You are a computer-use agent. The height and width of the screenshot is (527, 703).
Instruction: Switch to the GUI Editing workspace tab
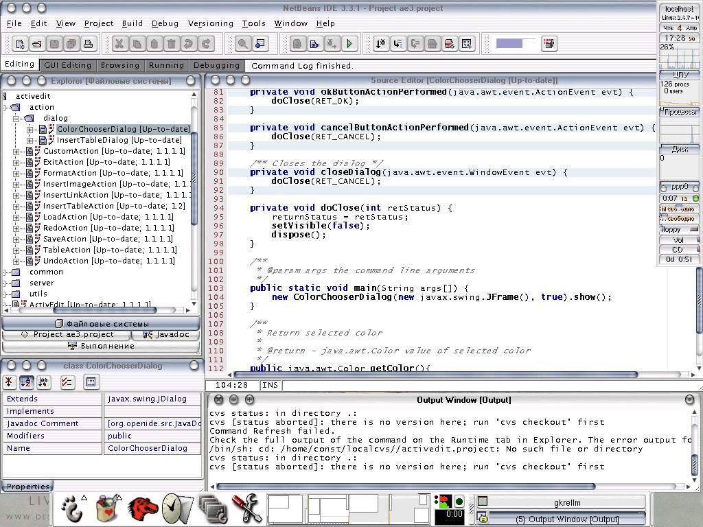coord(68,65)
